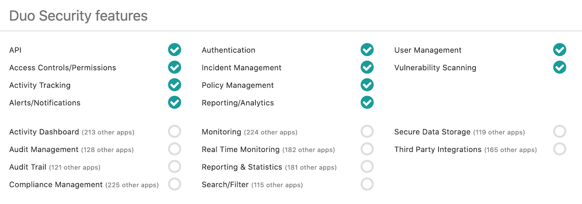Click the '119 other apps' text

coord(499,132)
